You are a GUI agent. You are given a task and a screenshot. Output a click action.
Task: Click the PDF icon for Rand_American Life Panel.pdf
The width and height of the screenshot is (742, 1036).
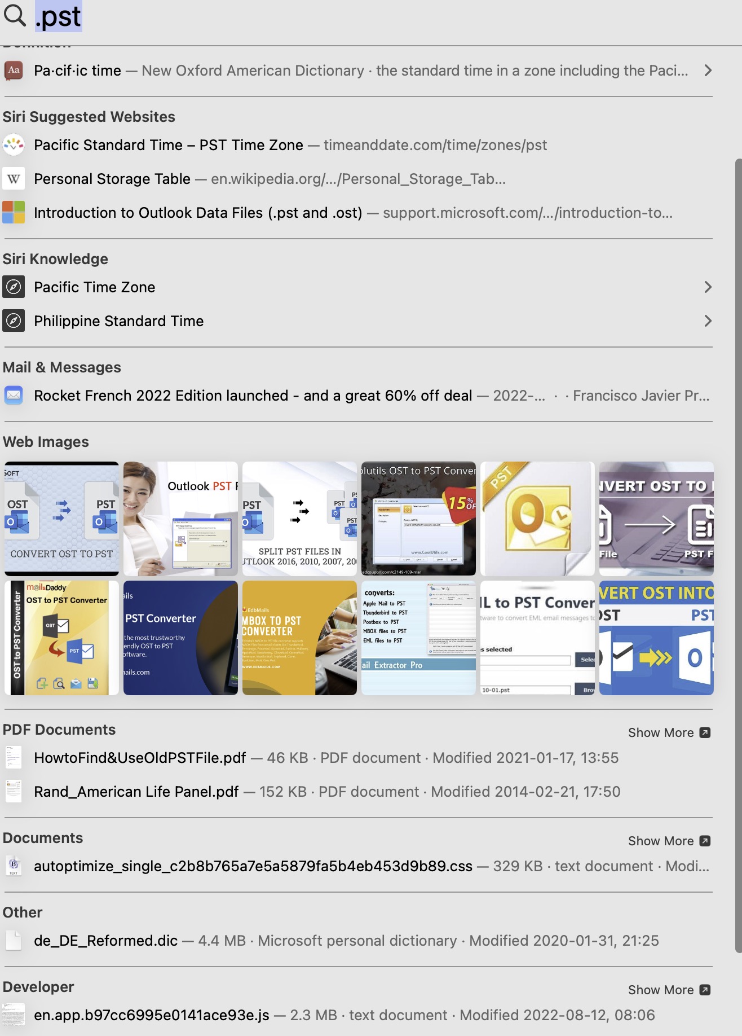pos(14,792)
